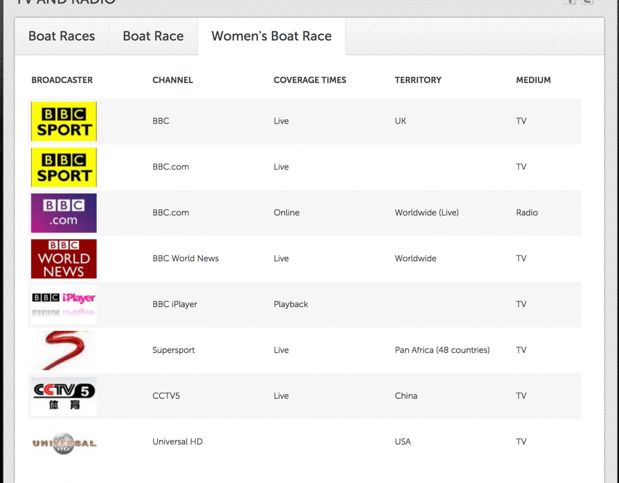Select the Women's Boat Race tab
The height and width of the screenshot is (483, 619).
pyautogui.click(x=271, y=36)
